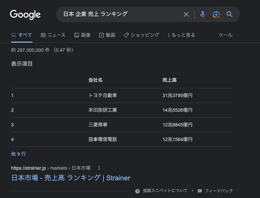
Task: Open Google Lens camera search
Action: click(x=216, y=14)
